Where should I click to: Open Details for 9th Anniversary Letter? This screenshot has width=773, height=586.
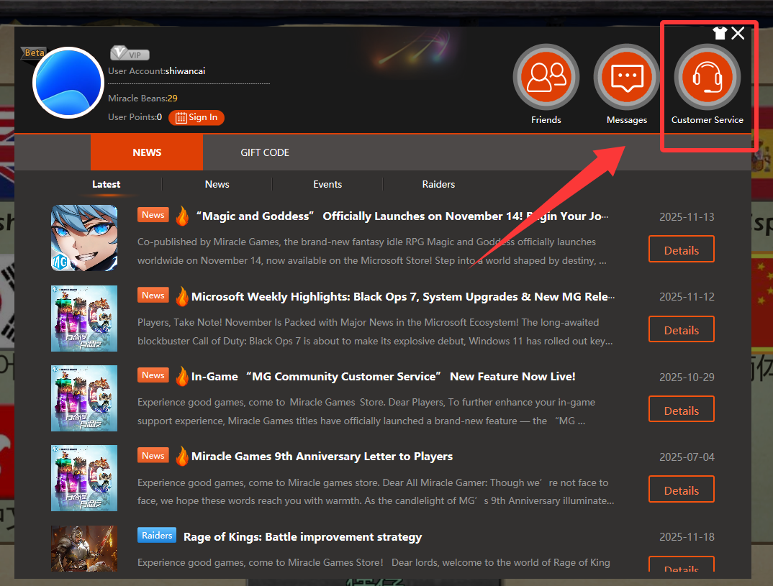[681, 490]
